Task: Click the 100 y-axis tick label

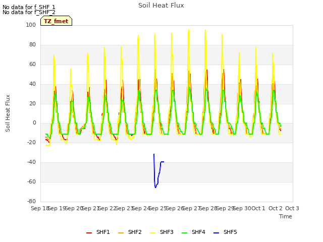Action: click(x=31, y=25)
